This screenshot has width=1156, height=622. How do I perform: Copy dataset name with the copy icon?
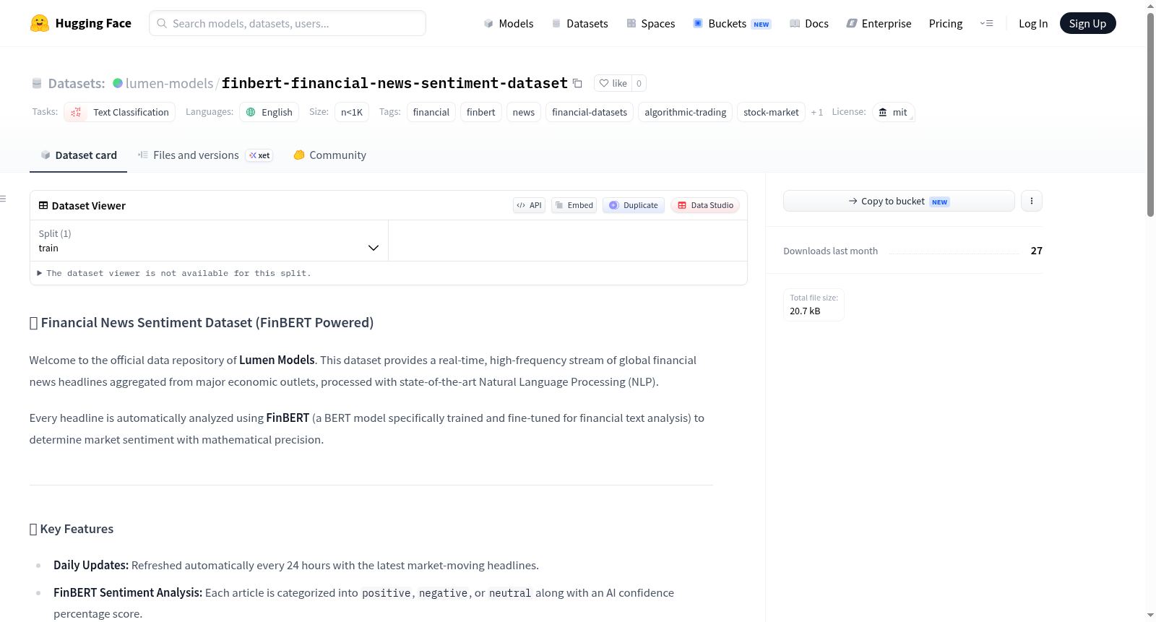[577, 83]
